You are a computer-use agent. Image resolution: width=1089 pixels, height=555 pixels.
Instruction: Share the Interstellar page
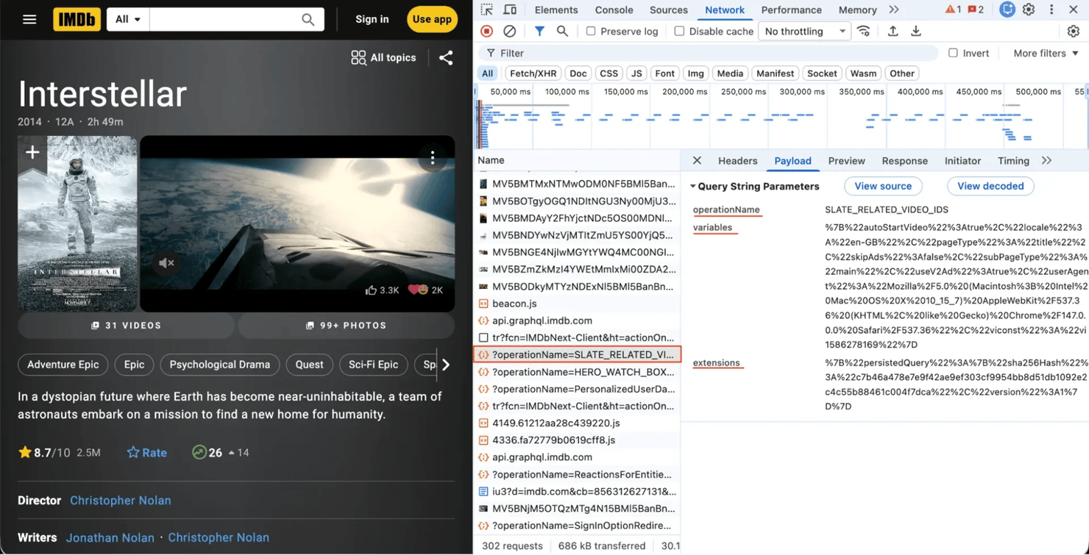[x=446, y=57]
